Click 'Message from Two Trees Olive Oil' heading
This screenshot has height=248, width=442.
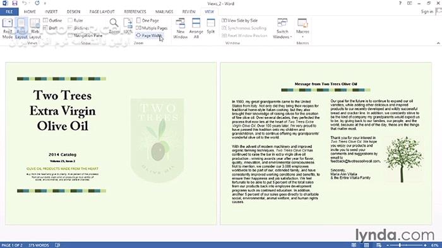click(326, 84)
